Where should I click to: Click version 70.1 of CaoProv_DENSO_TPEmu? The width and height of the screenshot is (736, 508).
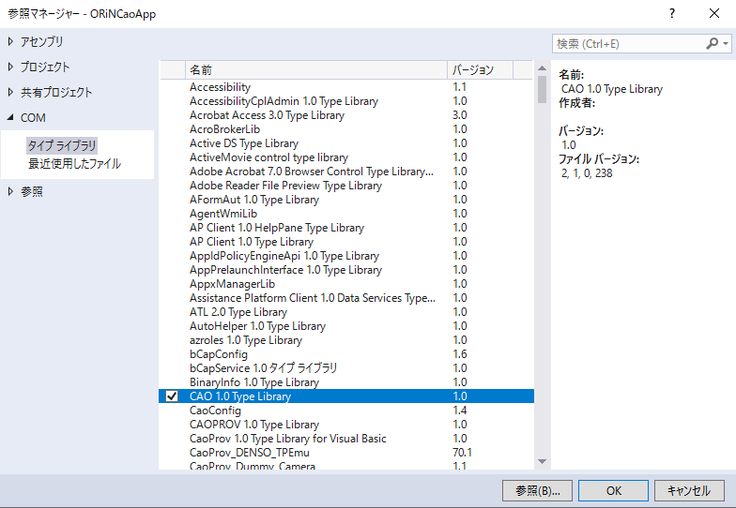tap(462, 453)
